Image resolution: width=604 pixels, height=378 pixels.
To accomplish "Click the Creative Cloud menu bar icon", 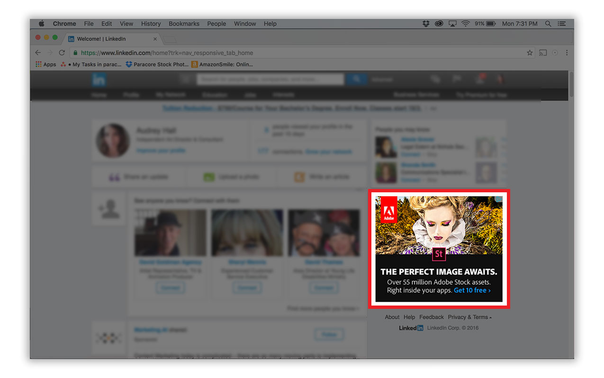I will [439, 24].
